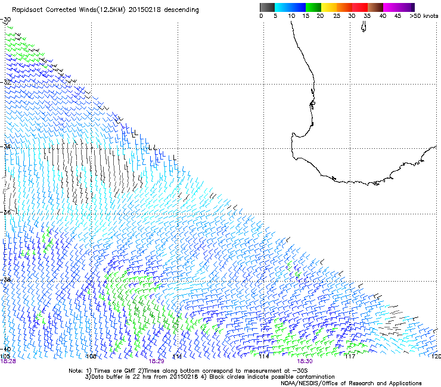
Task: Click the '25' legend scale label
Action: [x=337, y=16]
